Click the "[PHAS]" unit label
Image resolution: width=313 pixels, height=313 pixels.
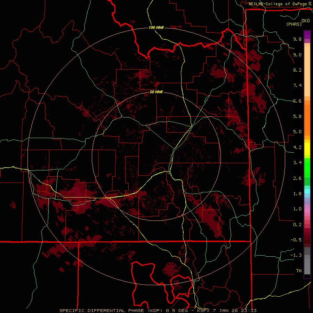click(x=294, y=24)
